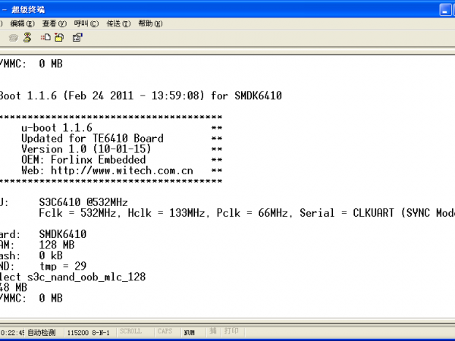This screenshot has width=455, height=341.
Task: Open the 呼叫 (Call) menu
Action: [86, 23]
